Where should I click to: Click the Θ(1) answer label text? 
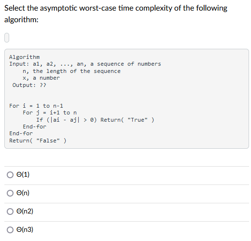pos(23,174)
